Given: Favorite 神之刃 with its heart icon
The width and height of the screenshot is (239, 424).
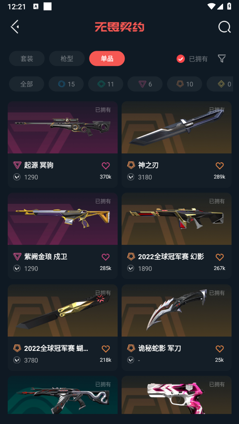Looking at the screenshot, I should click(x=220, y=166).
